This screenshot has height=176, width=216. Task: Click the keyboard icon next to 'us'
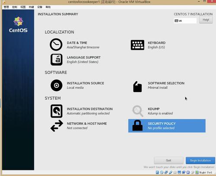point(176,21)
